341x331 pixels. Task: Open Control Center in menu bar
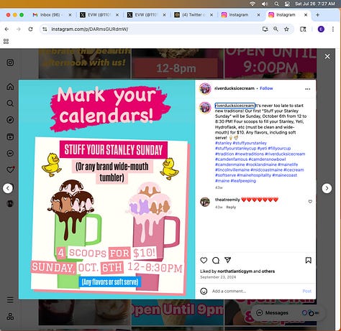pyautogui.click(x=287, y=4)
